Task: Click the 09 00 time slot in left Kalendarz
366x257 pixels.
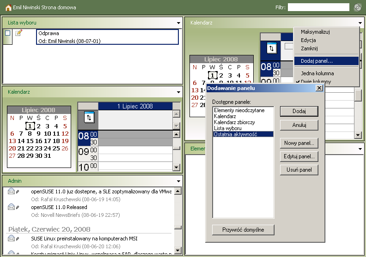Action: pos(135,150)
